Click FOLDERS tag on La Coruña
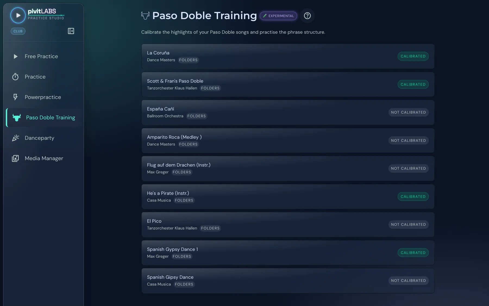This screenshot has width=489, height=306. [188, 60]
